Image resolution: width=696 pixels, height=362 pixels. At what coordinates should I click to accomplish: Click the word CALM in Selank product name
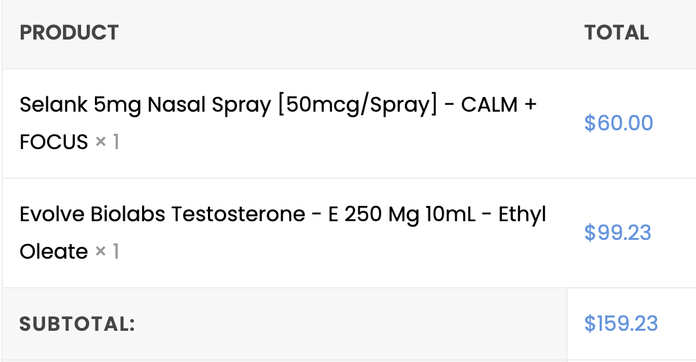pos(489,105)
